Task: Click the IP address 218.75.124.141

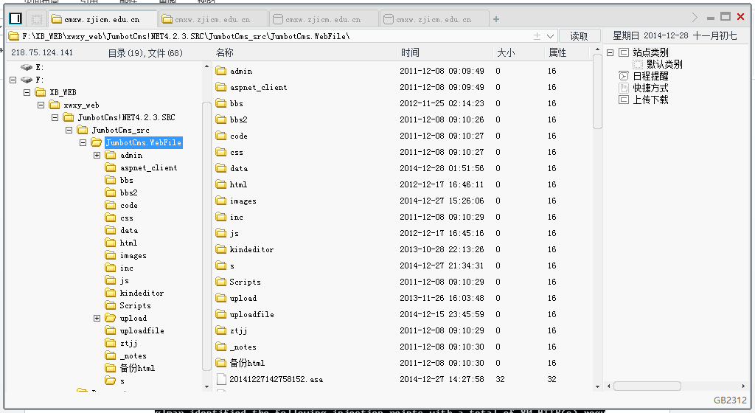Action: click(42, 53)
